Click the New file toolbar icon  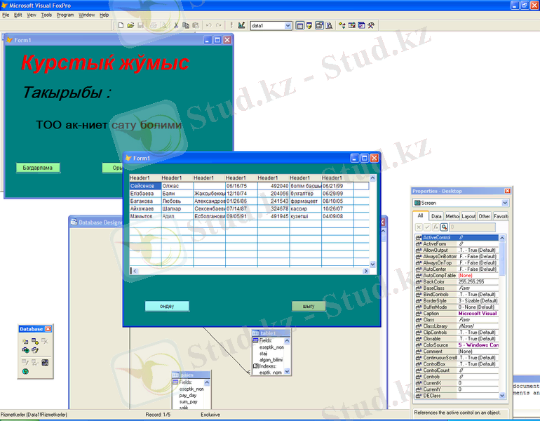121,25
